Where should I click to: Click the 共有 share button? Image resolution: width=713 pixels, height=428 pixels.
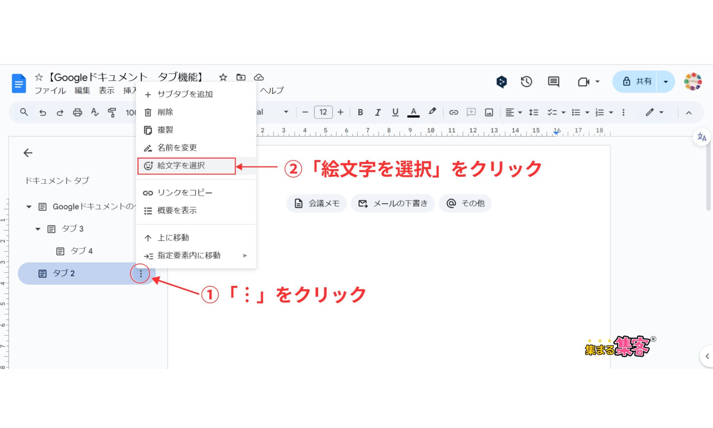click(635, 81)
